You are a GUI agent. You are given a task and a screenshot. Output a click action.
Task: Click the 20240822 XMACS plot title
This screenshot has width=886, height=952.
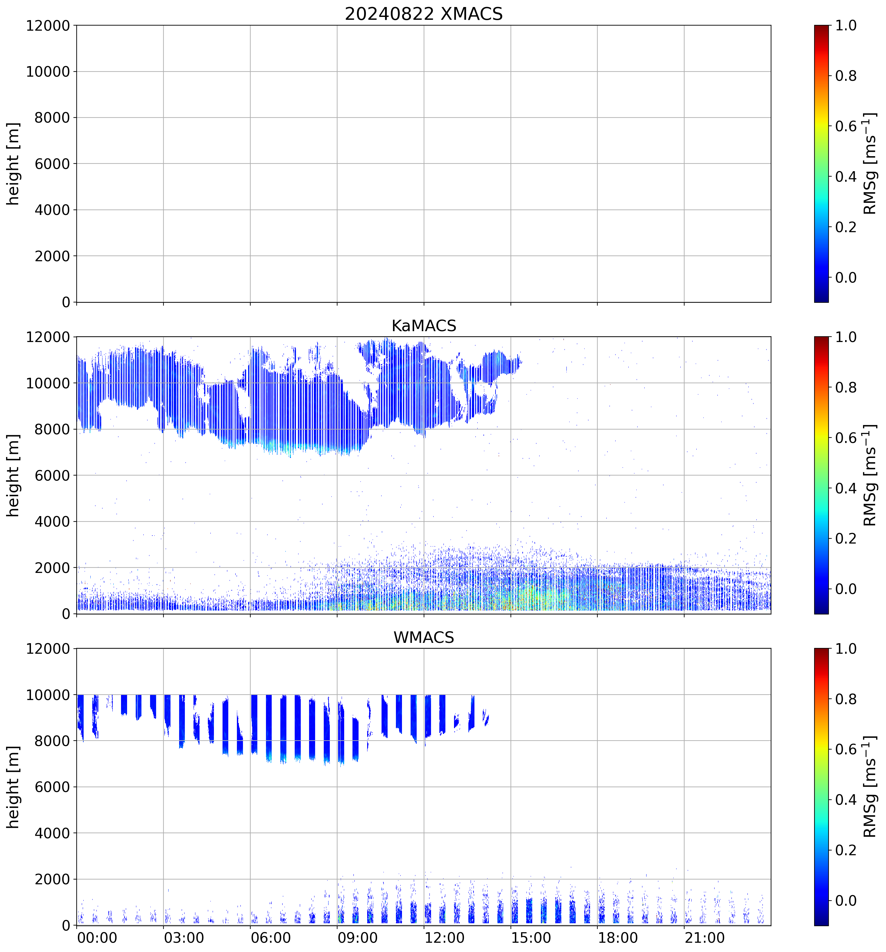(423, 14)
